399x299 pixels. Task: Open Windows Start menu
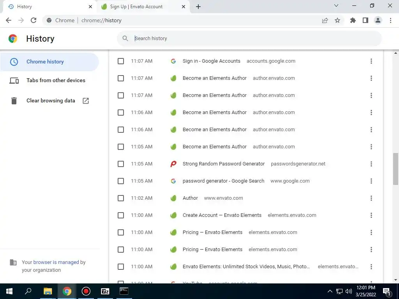click(x=9, y=291)
